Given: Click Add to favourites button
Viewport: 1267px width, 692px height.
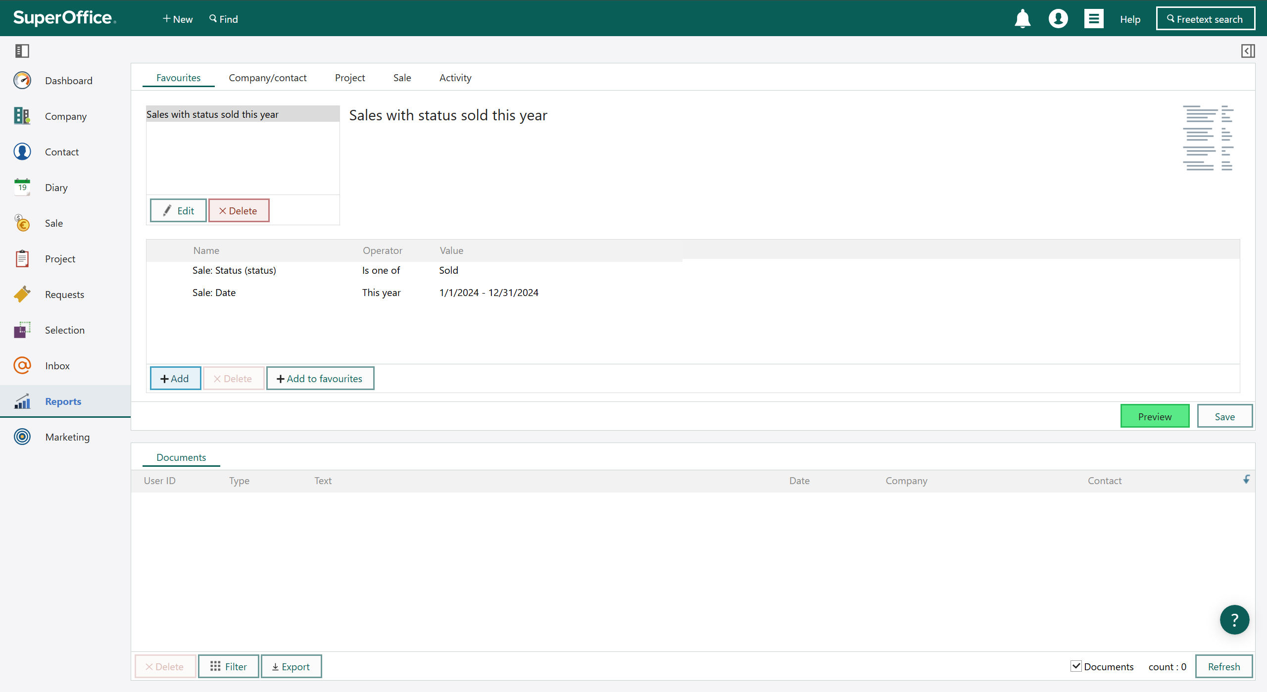Looking at the screenshot, I should pos(320,378).
